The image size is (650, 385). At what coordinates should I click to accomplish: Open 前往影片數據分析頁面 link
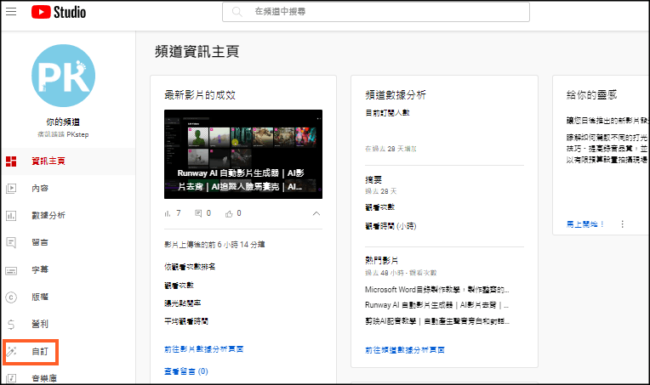203,349
